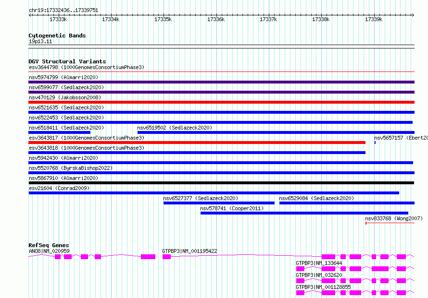Click the 17334k ruler tick label
The height and width of the screenshot is (298, 428).
pyautogui.click(x=111, y=19)
